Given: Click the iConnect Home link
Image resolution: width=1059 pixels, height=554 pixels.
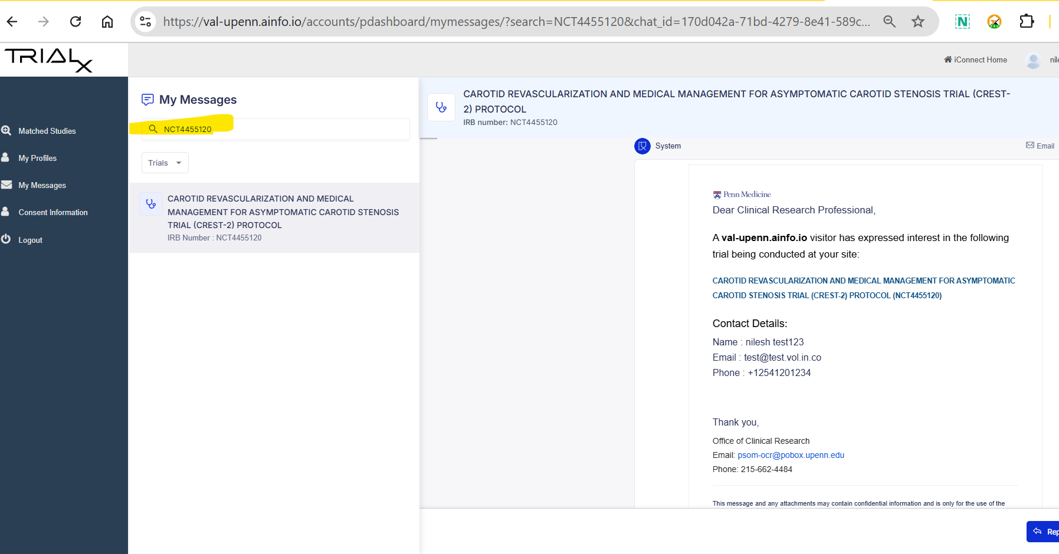Looking at the screenshot, I should [x=976, y=60].
